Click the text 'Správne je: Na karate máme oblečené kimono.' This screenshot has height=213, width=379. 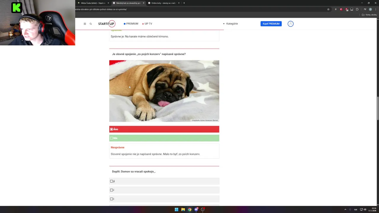(x=139, y=36)
